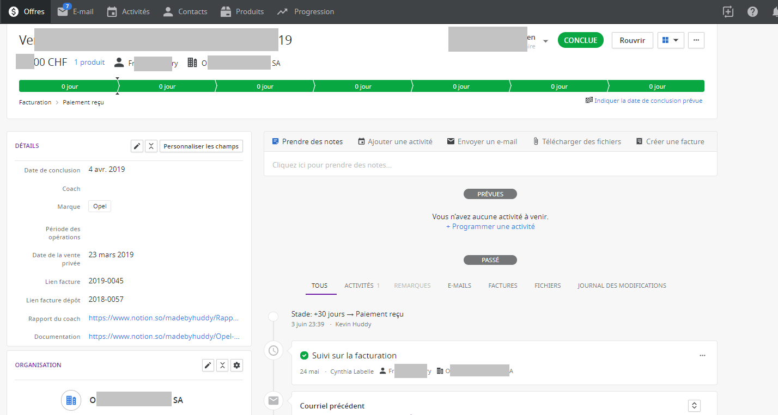Click Lien facture dépôt value 2018-0057
This screenshot has width=778, height=415.
(x=106, y=300)
